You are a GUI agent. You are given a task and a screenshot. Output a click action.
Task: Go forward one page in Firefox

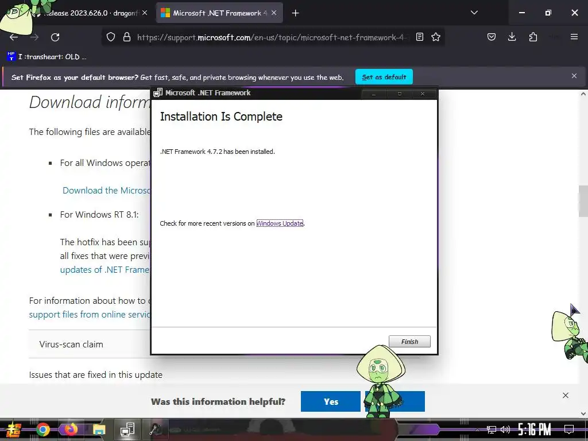click(34, 37)
